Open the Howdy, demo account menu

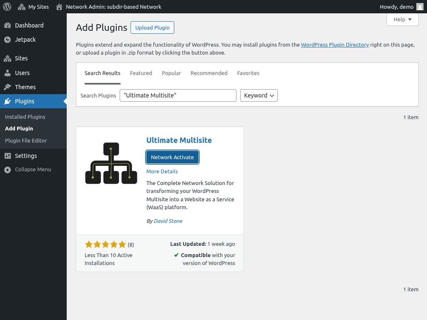[x=402, y=7]
